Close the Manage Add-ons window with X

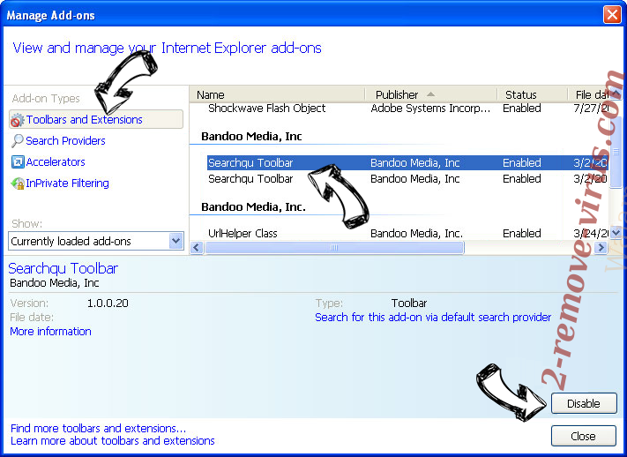pyautogui.click(x=612, y=15)
